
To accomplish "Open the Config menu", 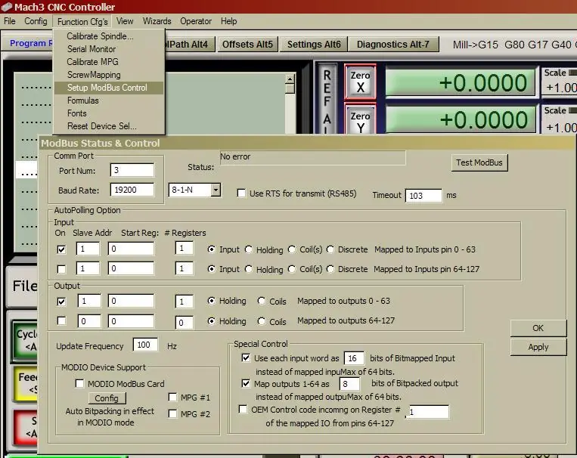I will point(36,21).
